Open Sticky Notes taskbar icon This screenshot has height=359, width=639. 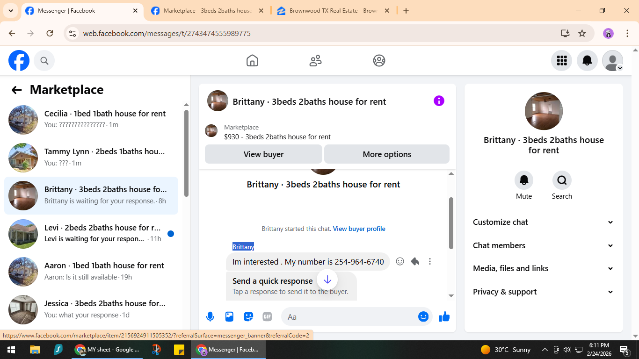coord(179,350)
